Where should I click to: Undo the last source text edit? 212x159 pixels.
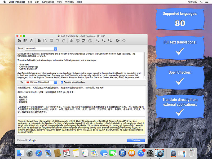pyautogui.click(x=58, y=41)
